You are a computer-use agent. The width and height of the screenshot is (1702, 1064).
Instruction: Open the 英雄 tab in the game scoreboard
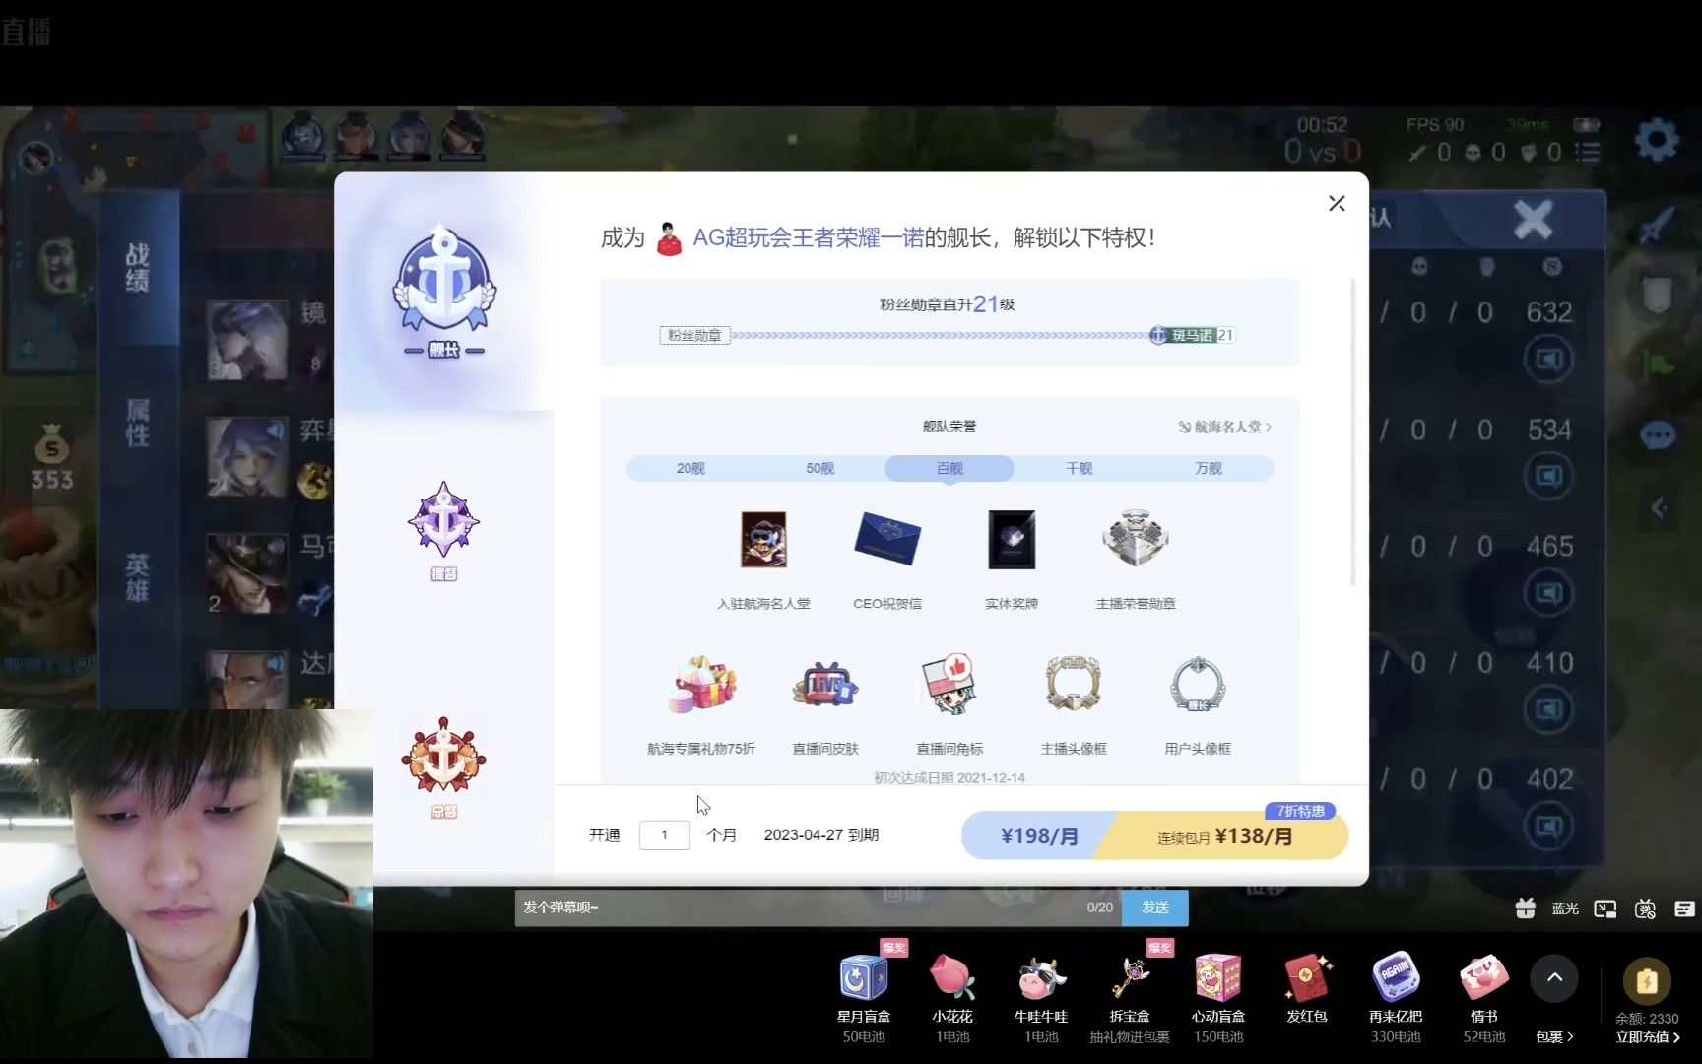[x=138, y=576]
